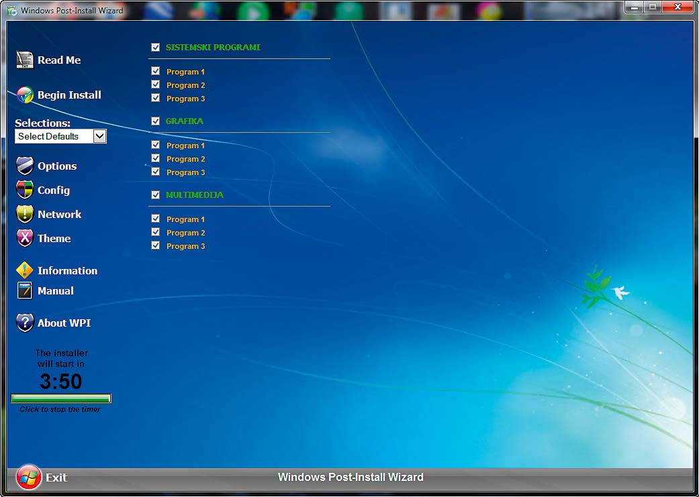Click the Manual notebook icon
This screenshot has height=497, width=699.
(x=25, y=290)
